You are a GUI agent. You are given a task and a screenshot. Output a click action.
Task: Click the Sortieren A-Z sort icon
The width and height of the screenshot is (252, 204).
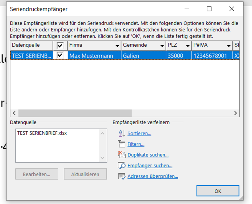click(122, 133)
